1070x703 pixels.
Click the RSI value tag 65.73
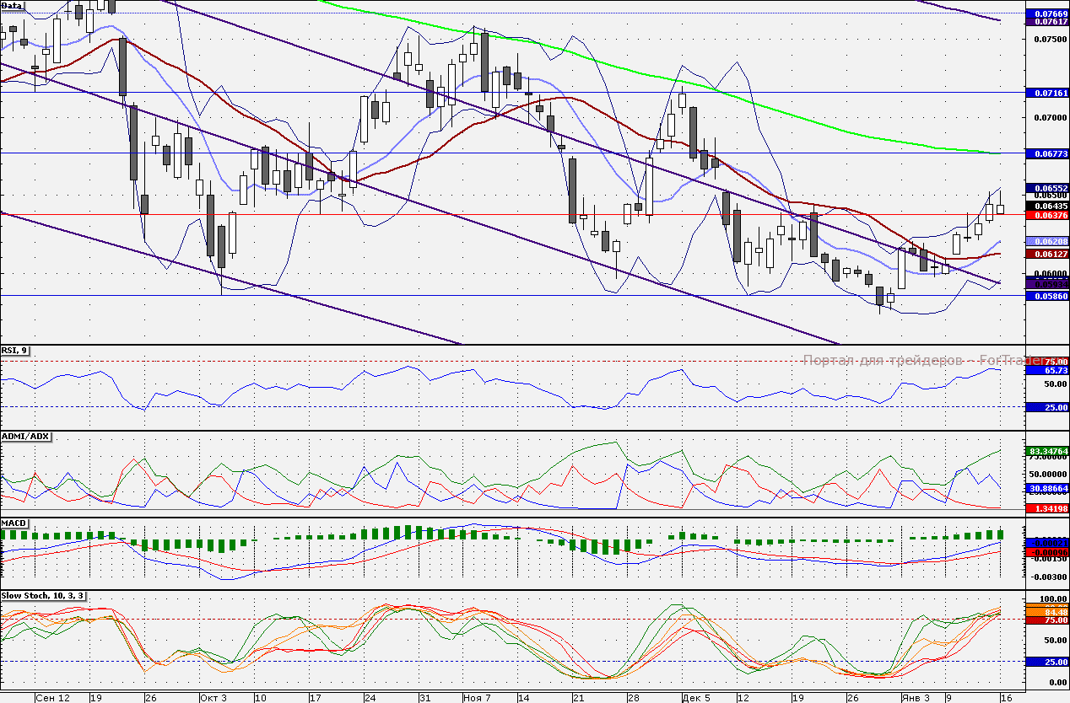coord(1046,370)
